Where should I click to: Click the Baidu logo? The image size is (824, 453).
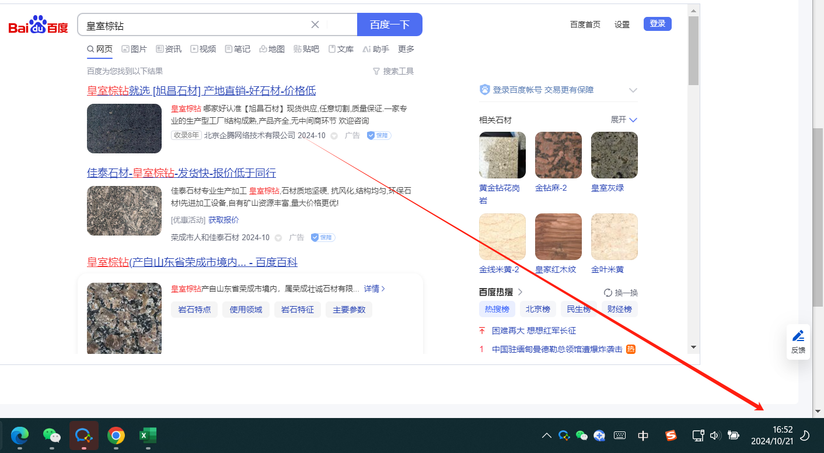tap(39, 25)
